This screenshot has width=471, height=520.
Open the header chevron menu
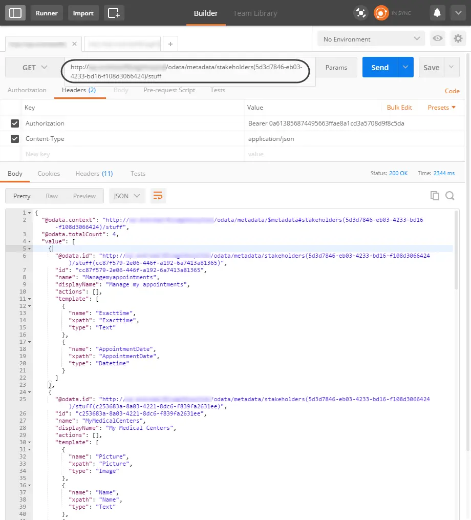point(458,13)
